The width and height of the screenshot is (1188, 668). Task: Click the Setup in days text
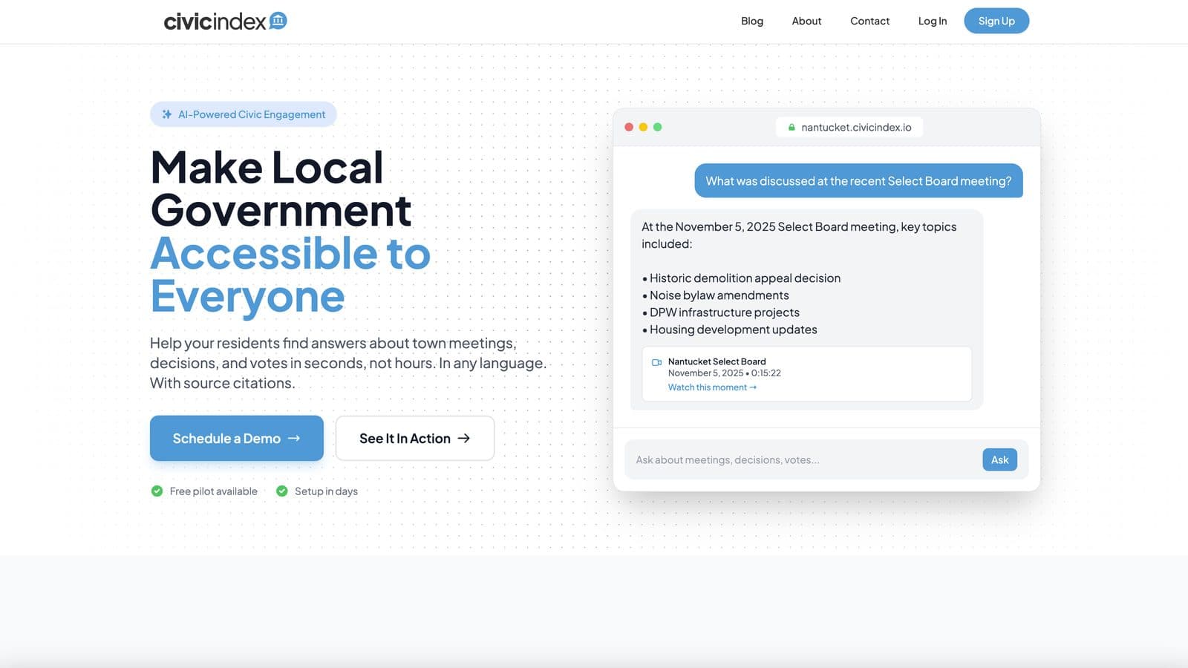(326, 491)
